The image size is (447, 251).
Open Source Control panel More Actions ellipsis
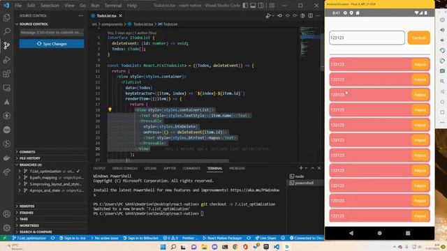81,15
